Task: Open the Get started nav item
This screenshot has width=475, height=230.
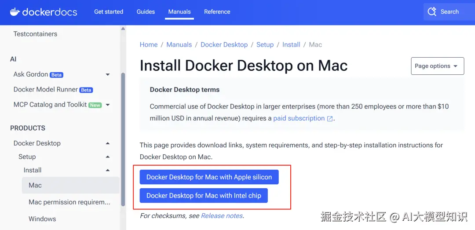Action: pos(109,12)
